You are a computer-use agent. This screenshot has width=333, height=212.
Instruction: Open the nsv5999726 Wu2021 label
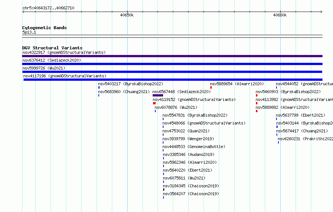(44, 68)
